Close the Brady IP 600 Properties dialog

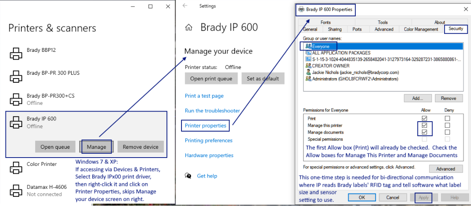[465, 9]
